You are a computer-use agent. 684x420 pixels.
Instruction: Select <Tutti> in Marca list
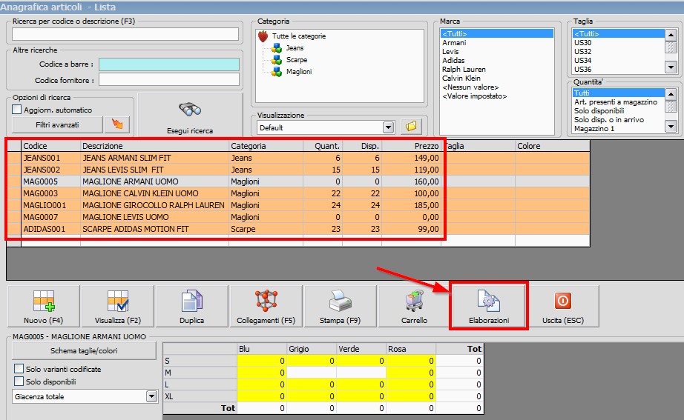(497, 33)
